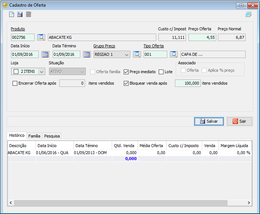Click the Preço Oferta input field
Viewport: 260px width, 214px height.
click(x=202, y=37)
